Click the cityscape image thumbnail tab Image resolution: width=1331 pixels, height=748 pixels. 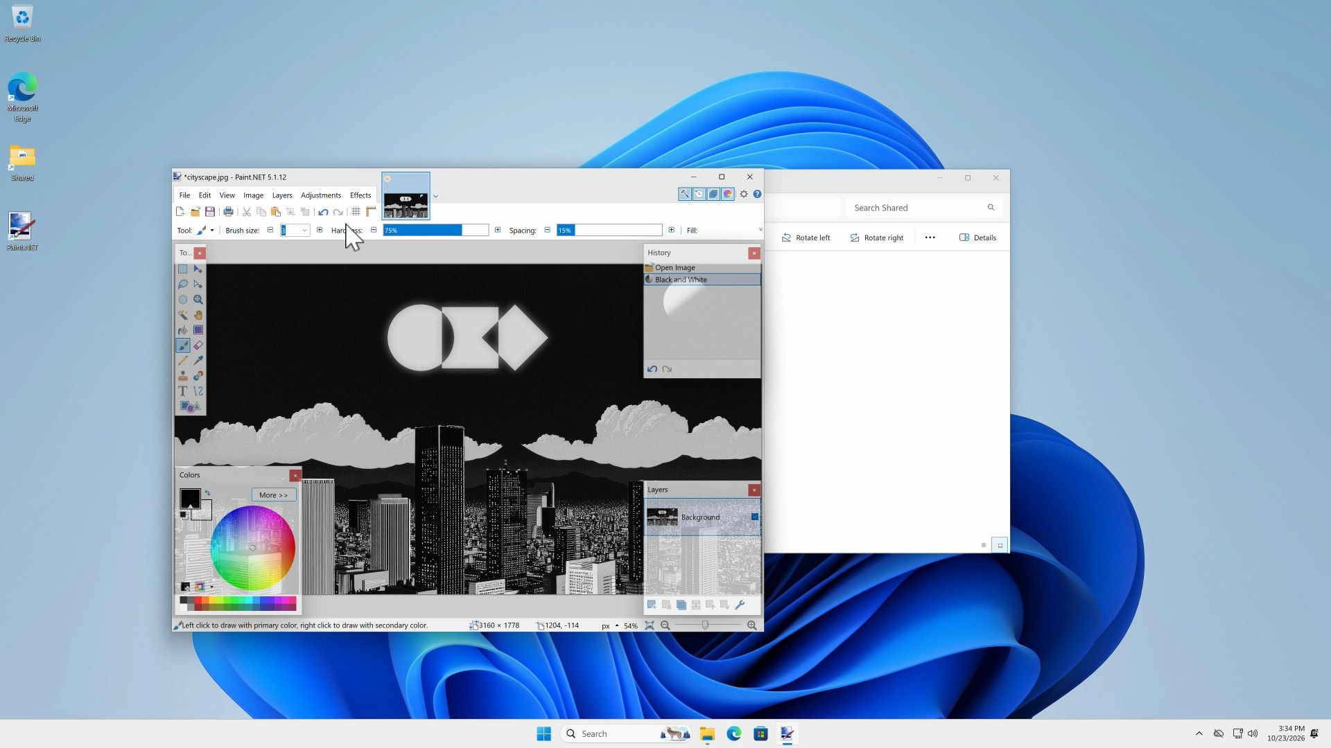pyautogui.click(x=406, y=196)
